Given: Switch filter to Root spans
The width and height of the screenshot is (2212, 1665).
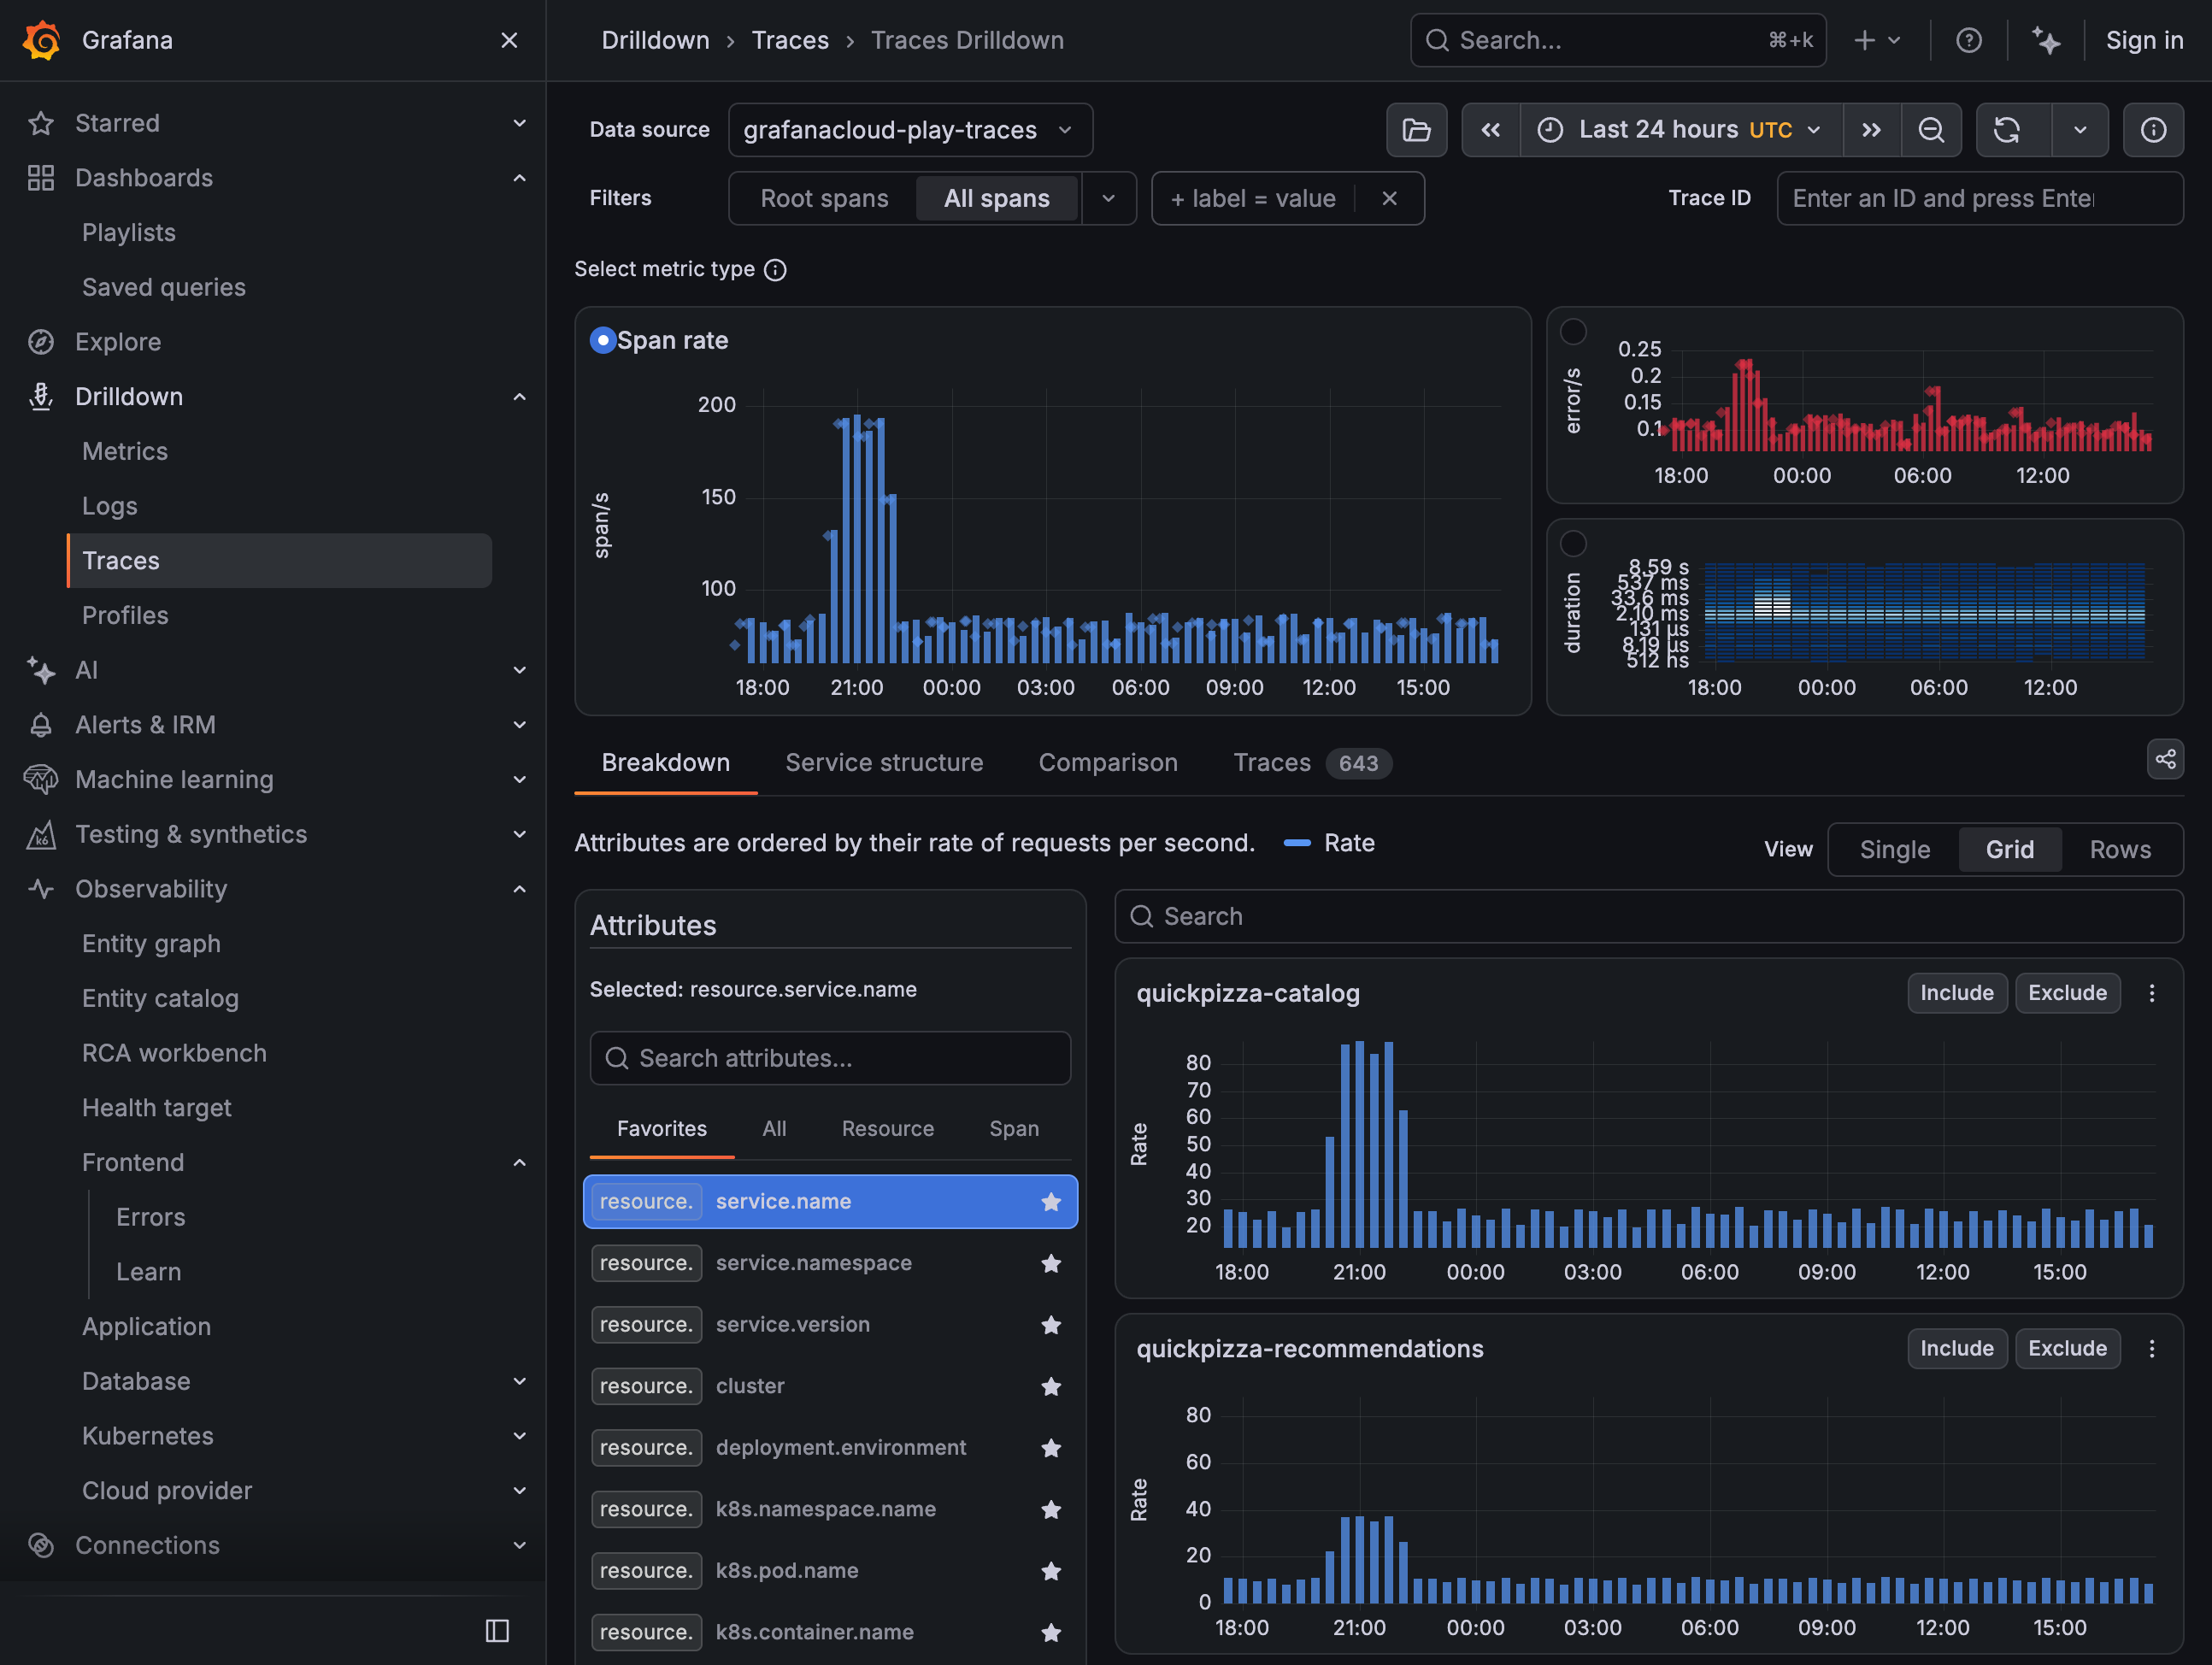Looking at the screenshot, I should pos(824,198).
